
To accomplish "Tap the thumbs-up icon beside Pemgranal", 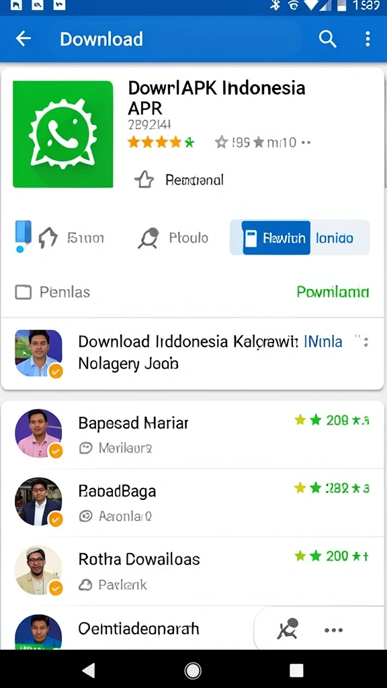I will [144, 179].
